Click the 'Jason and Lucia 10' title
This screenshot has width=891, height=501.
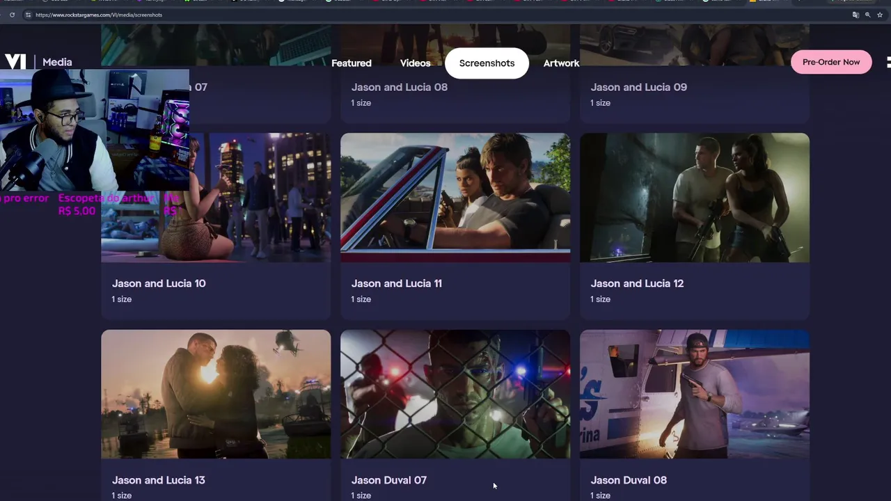(159, 283)
